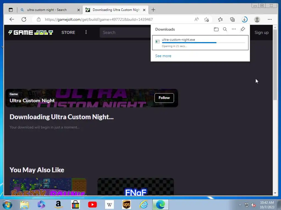Open Edge Settings and more menu
Viewport: 281px width, 210px height.
pos(269,19)
